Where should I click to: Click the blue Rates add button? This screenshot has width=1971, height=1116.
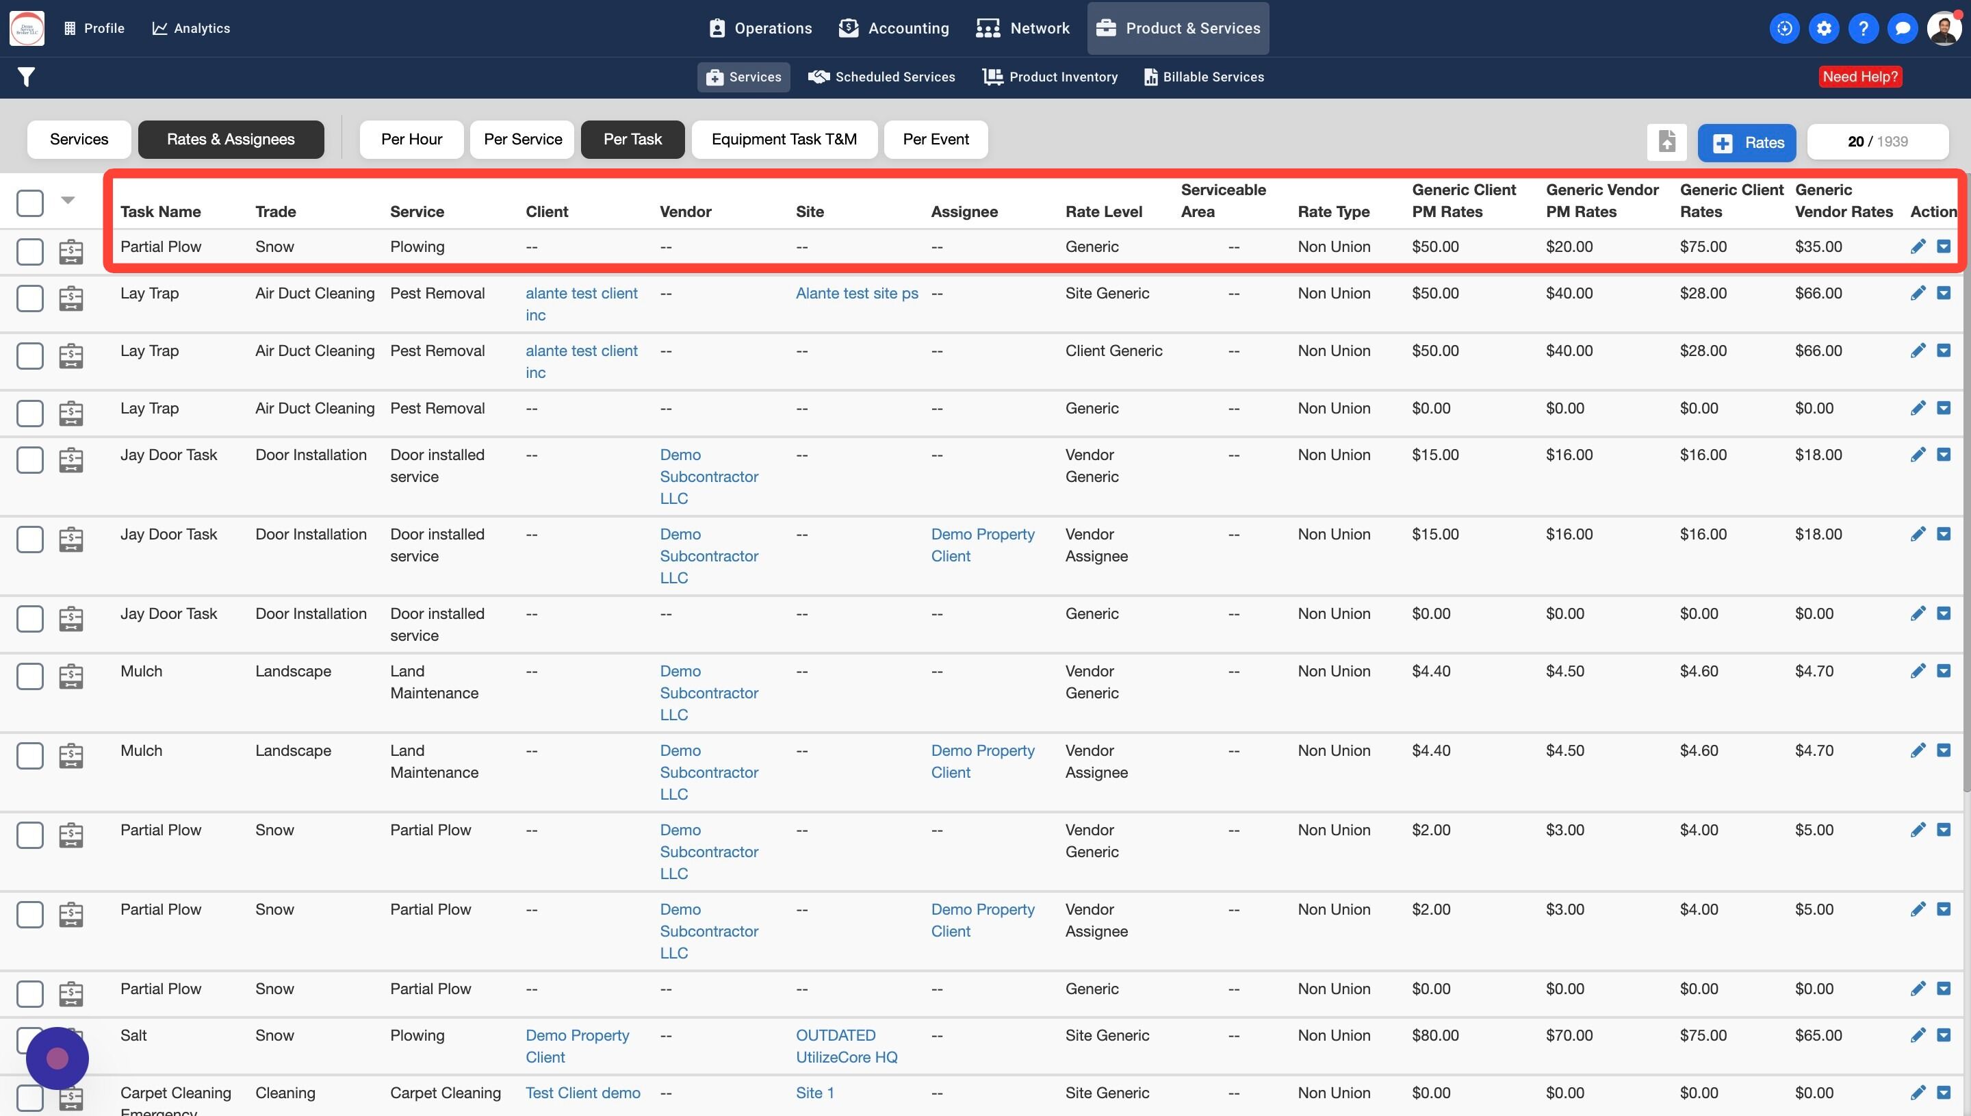1746,142
